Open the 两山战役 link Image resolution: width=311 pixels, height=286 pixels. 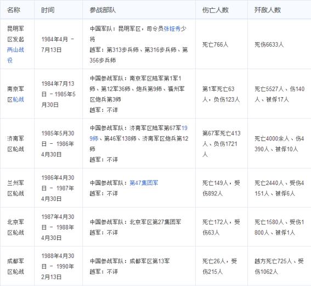15,55
